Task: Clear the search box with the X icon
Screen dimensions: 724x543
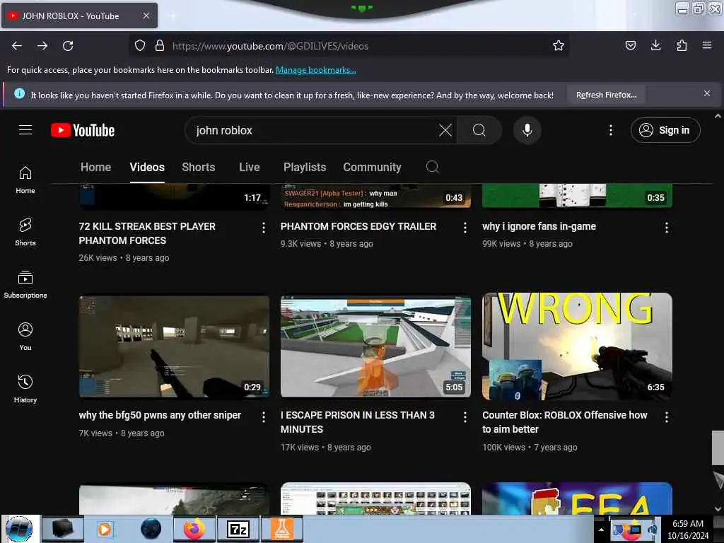Action: (x=445, y=130)
